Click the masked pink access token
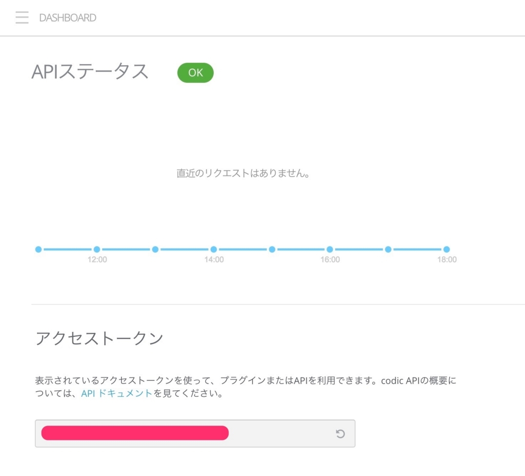This screenshot has width=525, height=476. [x=134, y=433]
